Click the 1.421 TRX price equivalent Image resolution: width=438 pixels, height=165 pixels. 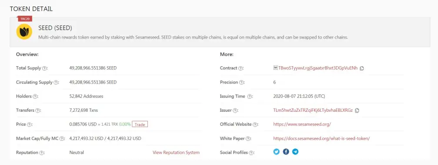pyautogui.click(x=110, y=124)
